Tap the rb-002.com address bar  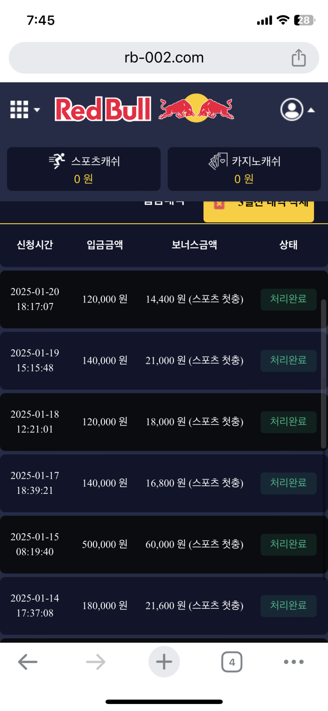164,58
